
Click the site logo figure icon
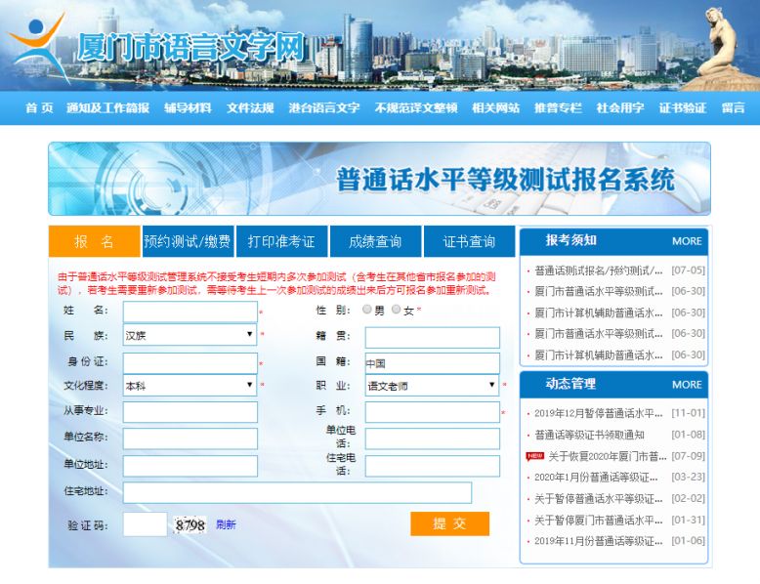click(38, 48)
